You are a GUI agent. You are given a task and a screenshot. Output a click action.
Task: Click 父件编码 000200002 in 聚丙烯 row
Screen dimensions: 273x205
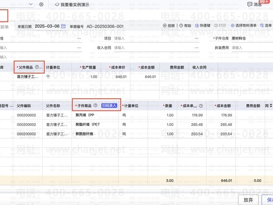coord(26,115)
